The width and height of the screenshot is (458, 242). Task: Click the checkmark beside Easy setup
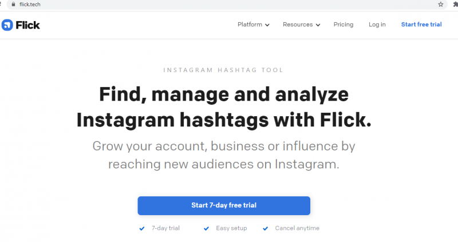[x=206, y=228]
